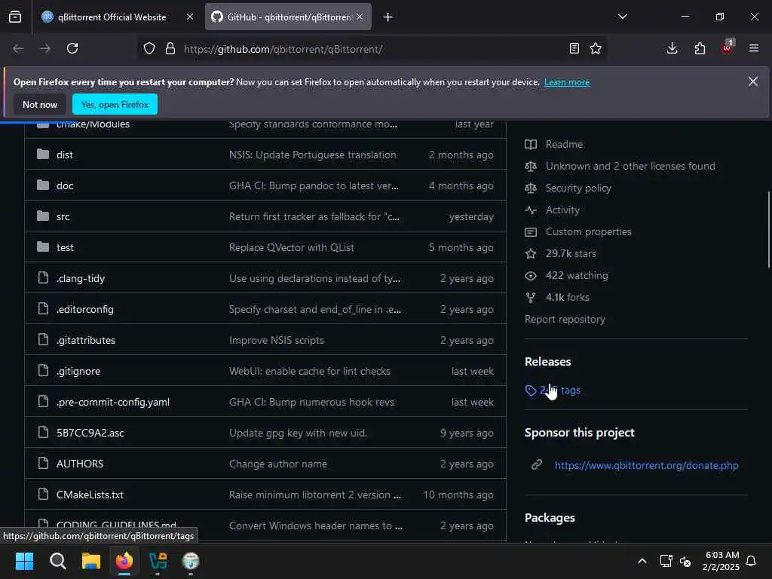Click the src folder icon
Viewport: 772px width, 579px height.
click(43, 216)
